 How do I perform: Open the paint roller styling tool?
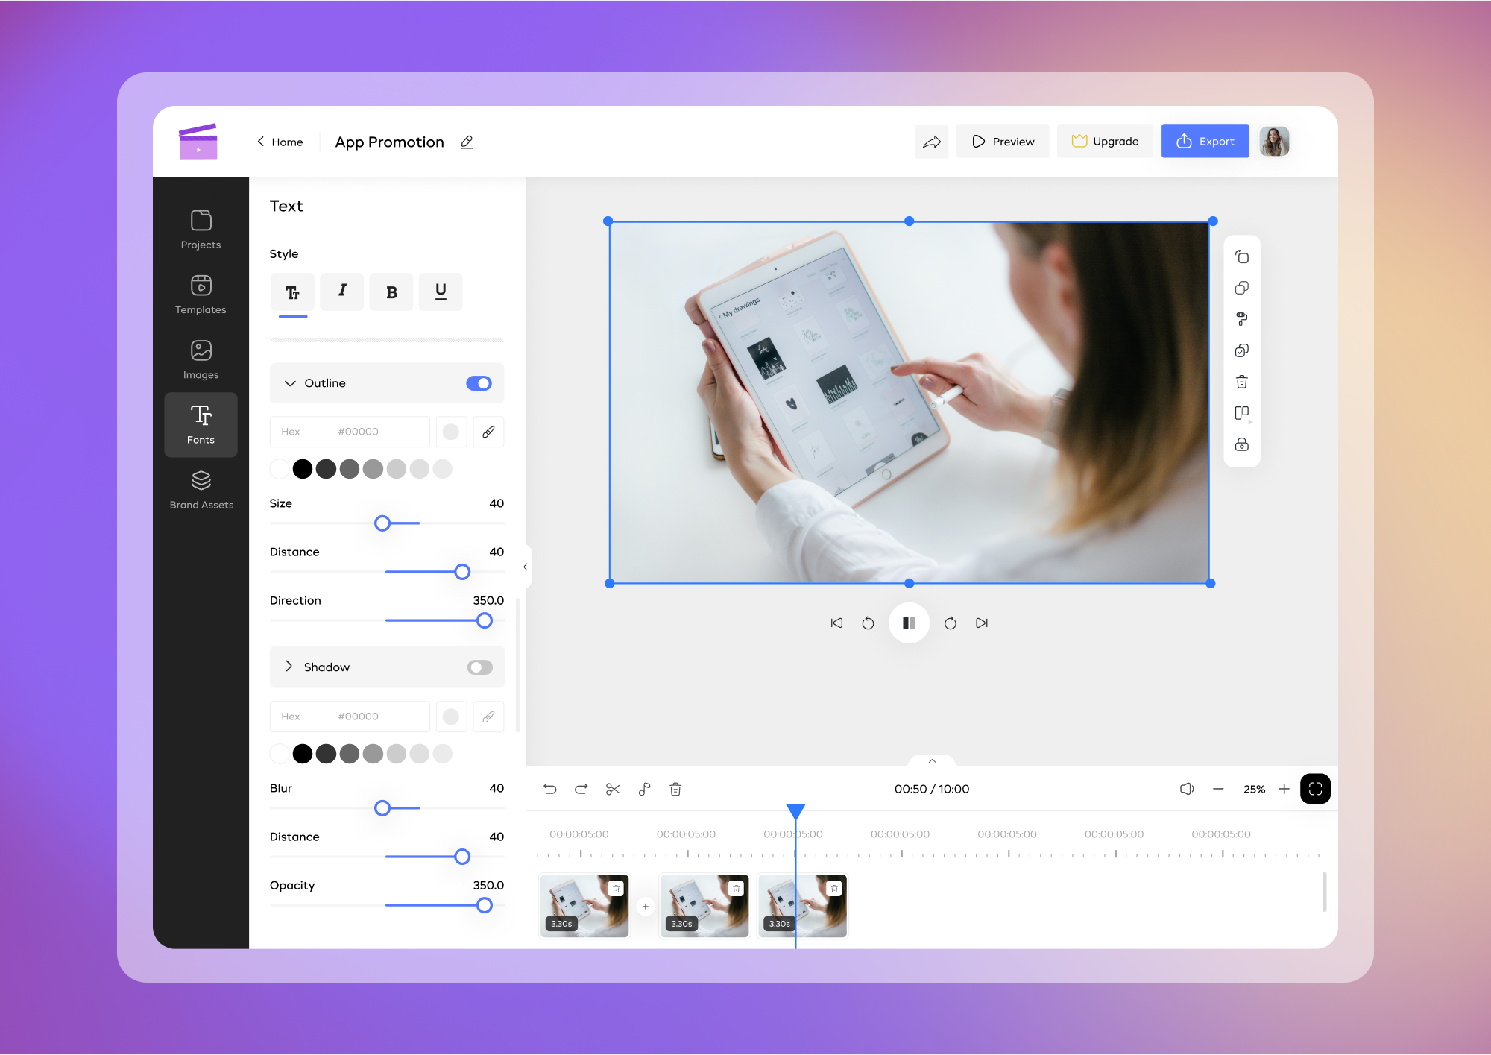click(x=1241, y=319)
